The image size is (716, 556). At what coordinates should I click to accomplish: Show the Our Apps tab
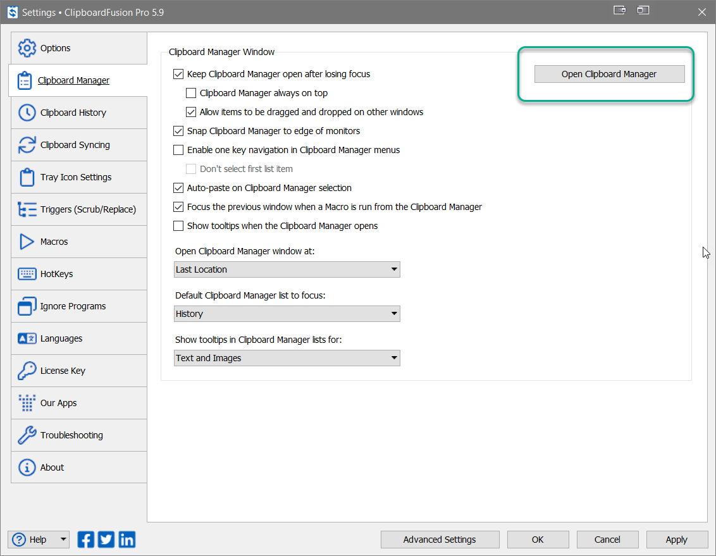coord(79,403)
